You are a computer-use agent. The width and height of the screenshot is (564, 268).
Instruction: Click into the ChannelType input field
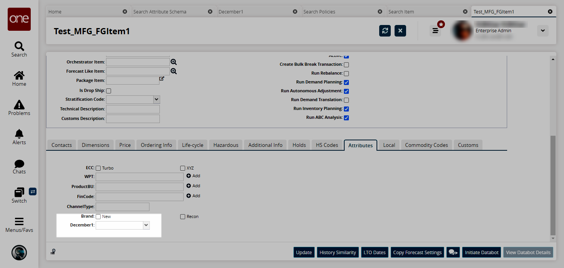click(x=122, y=207)
